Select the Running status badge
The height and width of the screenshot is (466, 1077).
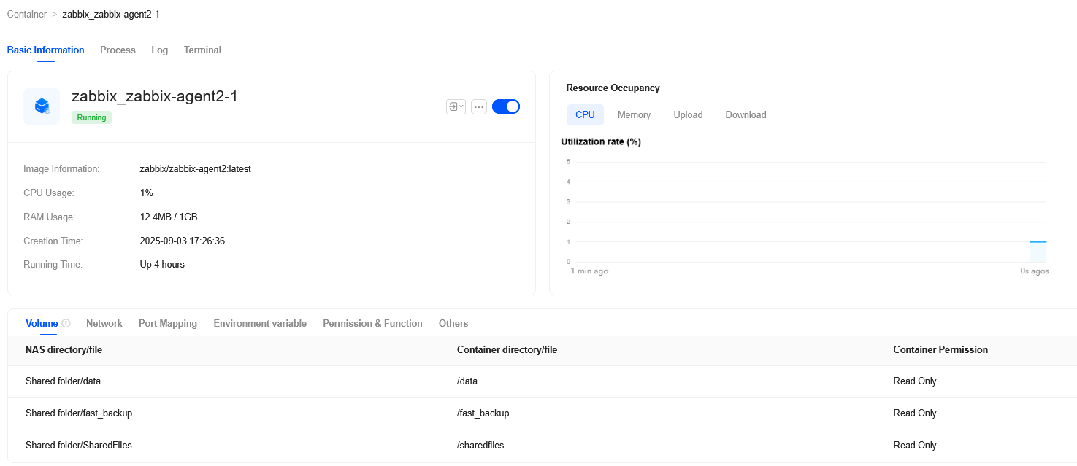pyautogui.click(x=91, y=117)
